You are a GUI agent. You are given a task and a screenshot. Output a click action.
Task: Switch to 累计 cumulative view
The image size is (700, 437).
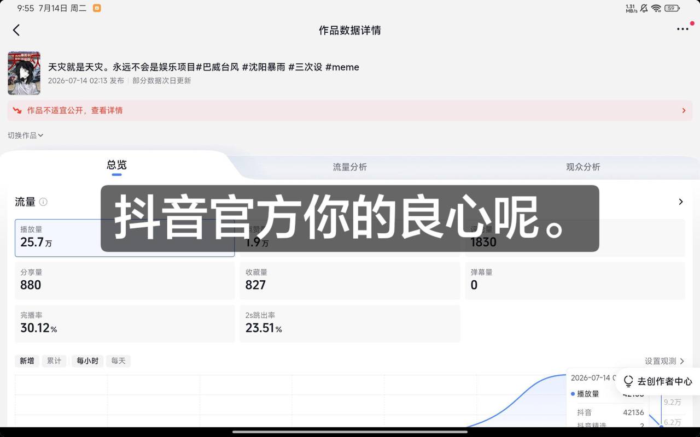(x=54, y=361)
